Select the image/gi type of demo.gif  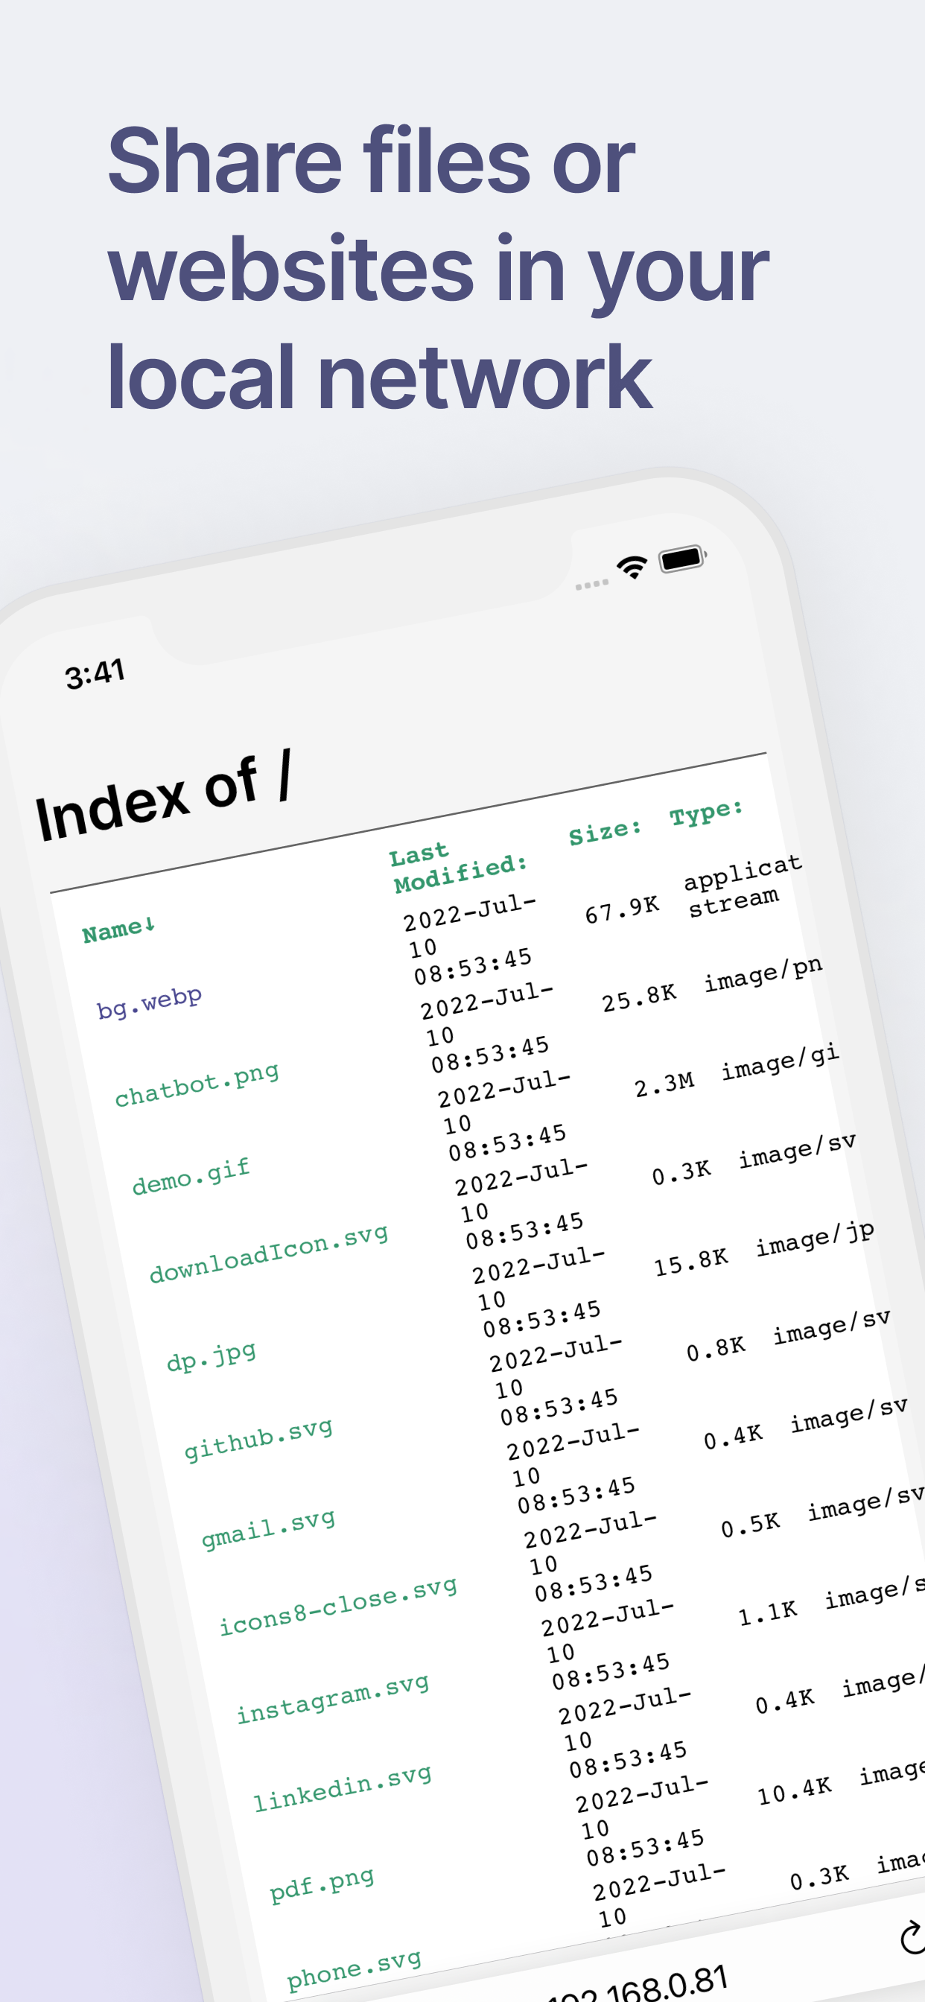(781, 1061)
